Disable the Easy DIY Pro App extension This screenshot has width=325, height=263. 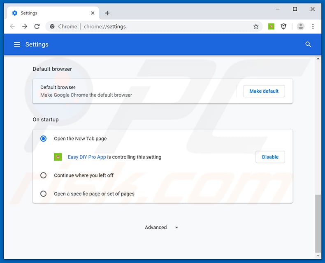coord(270,157)
